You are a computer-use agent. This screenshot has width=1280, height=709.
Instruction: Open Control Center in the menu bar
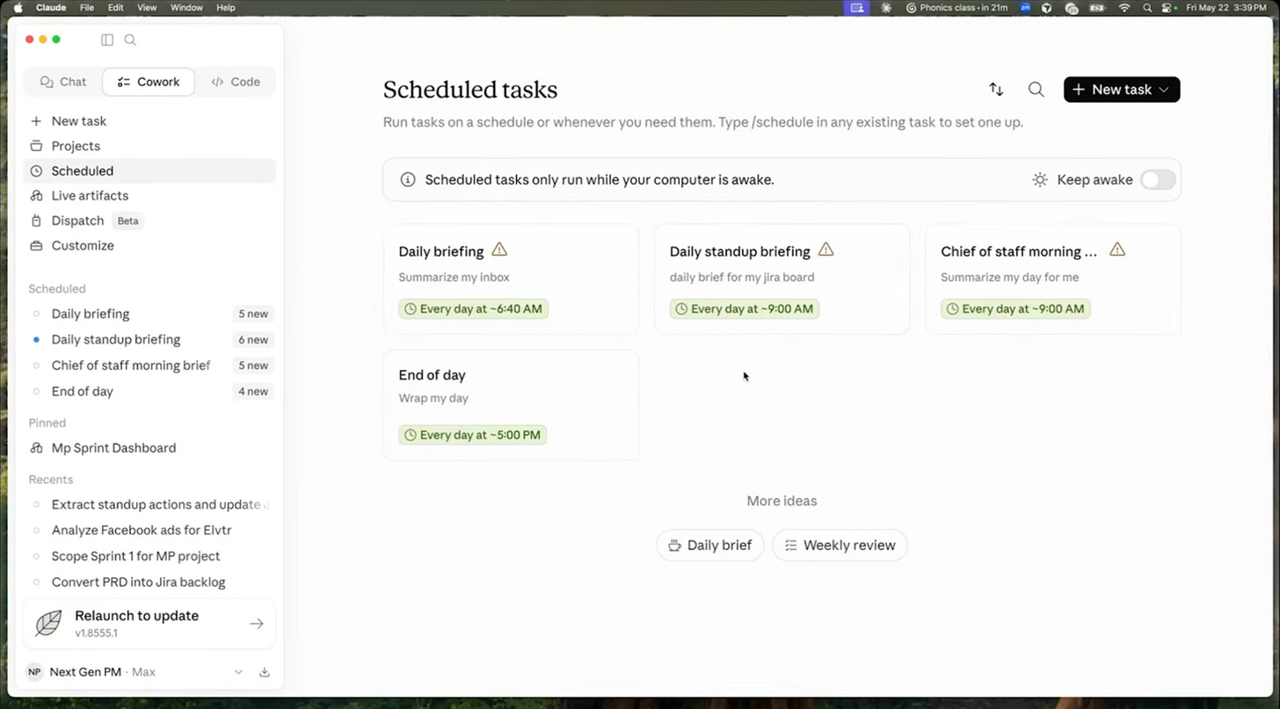1168,8
